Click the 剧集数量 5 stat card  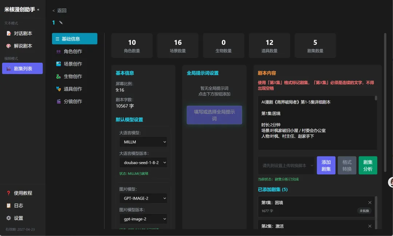pyautogui.click(x=315, y=46)
